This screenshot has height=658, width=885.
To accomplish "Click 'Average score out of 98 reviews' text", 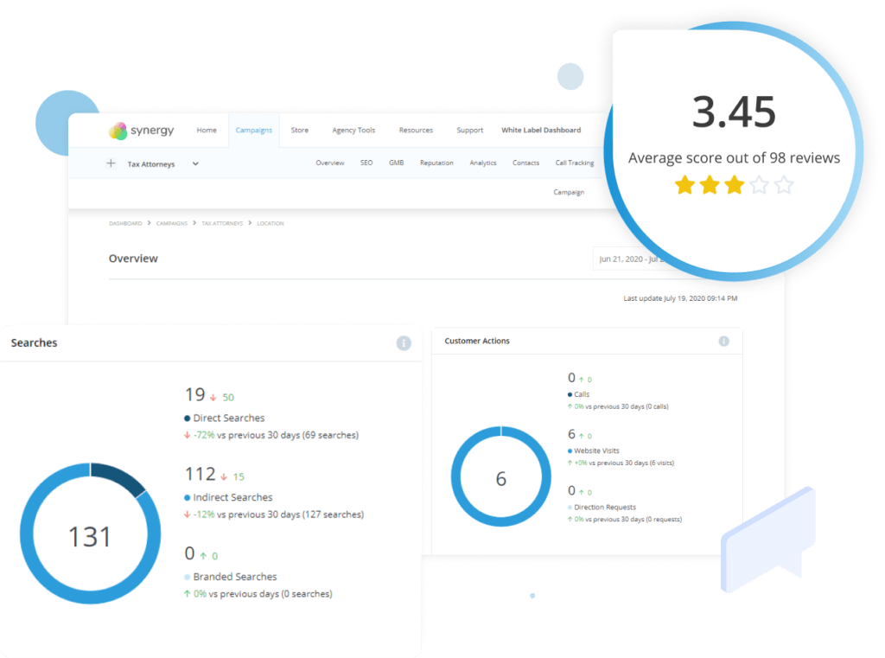I will pos(734,157).
